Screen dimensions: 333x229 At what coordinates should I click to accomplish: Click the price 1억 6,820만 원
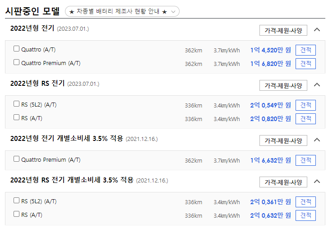[x=271, y=64]
